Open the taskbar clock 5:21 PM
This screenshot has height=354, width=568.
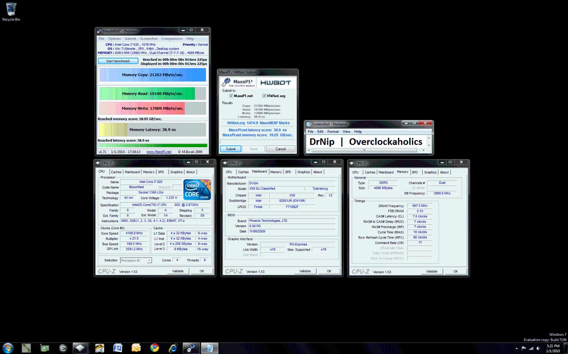tap(553, 348)
